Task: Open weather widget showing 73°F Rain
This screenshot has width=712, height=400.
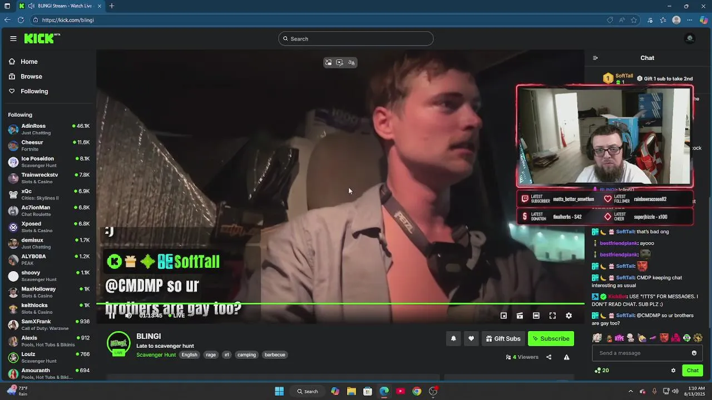Action: (x=18, y=391)
